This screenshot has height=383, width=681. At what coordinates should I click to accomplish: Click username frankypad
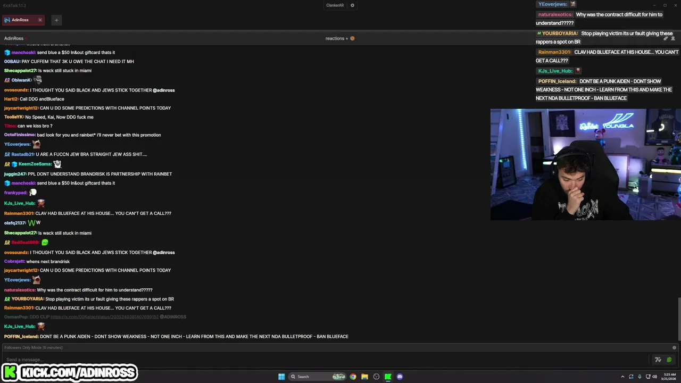(x=15, y=193)
